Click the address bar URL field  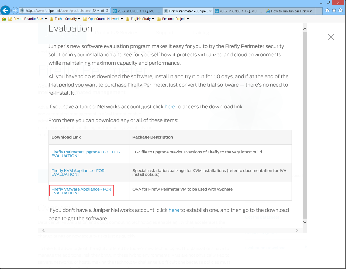pos(58,11)
